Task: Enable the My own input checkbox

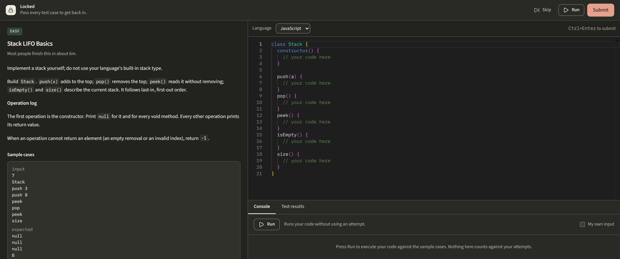Action: [x=582, y=224]
